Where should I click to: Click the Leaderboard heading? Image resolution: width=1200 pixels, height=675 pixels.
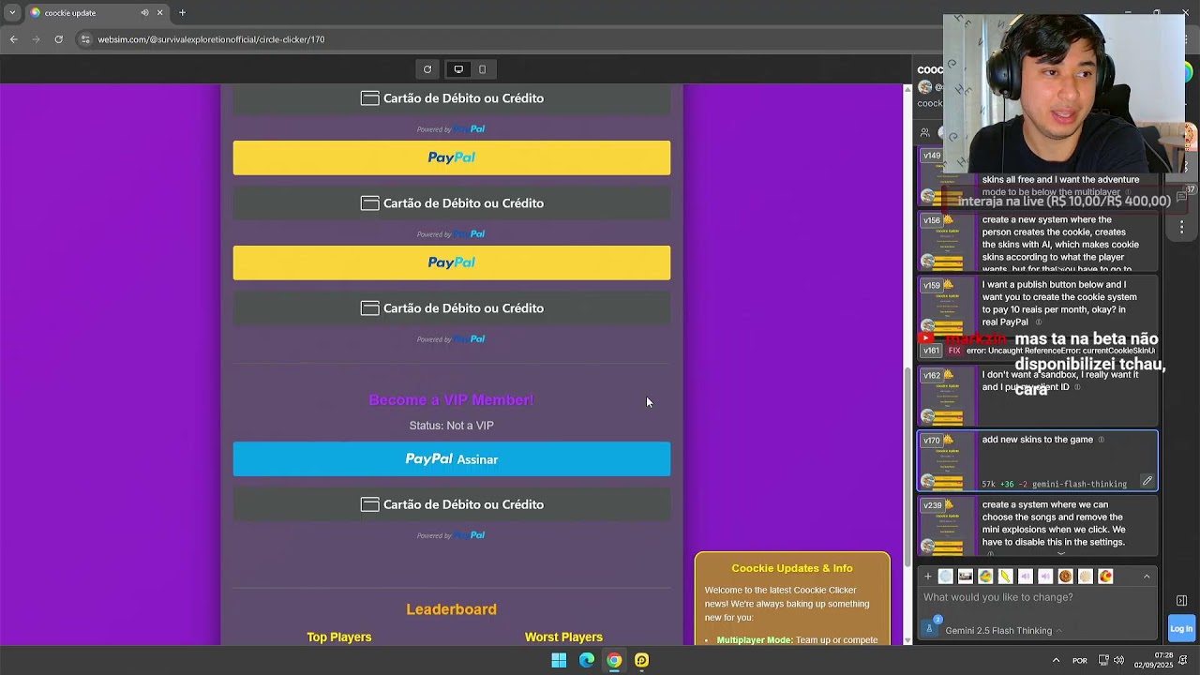click(x=452, y=609)
